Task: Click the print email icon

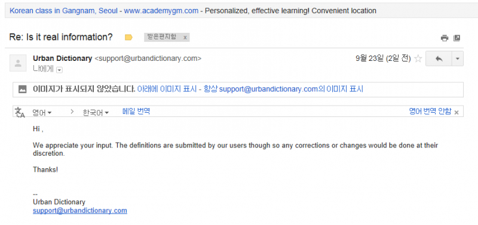Action: [445, 38]
